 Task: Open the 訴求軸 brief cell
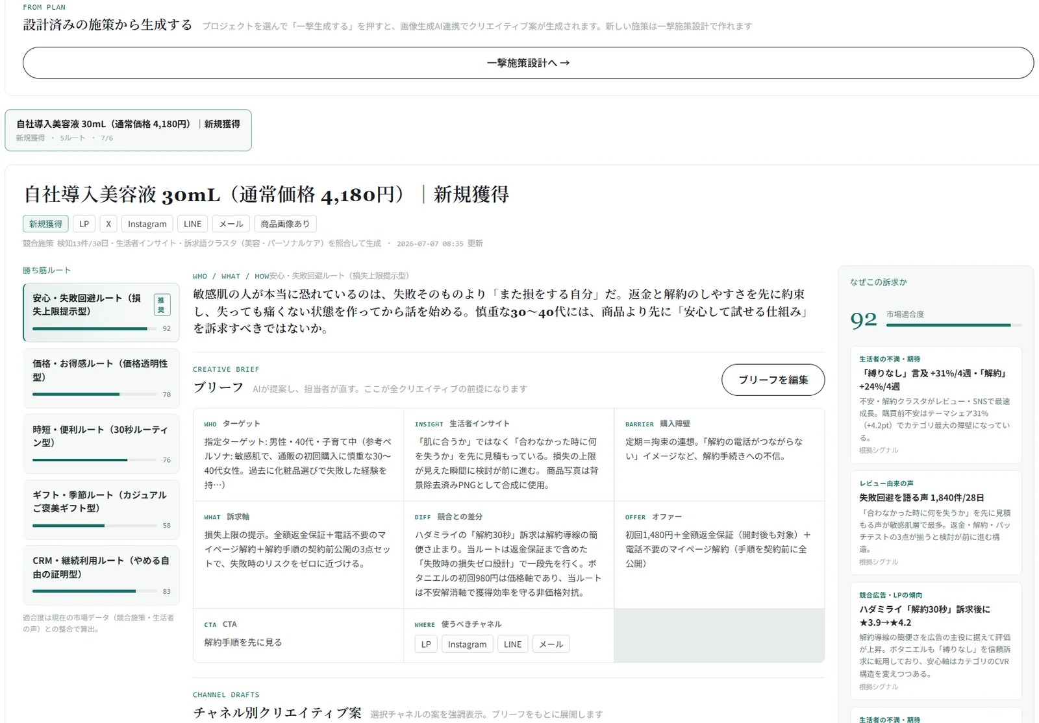298,554
